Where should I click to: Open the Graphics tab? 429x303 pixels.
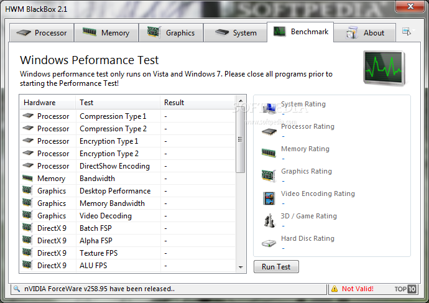pyautogui.click(x=171, y=33)
